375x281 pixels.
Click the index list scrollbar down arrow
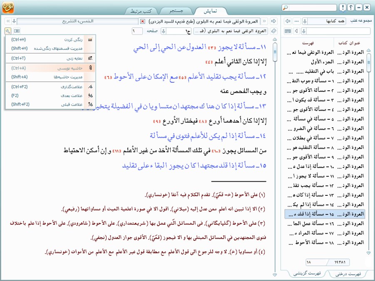coord(368,253)
